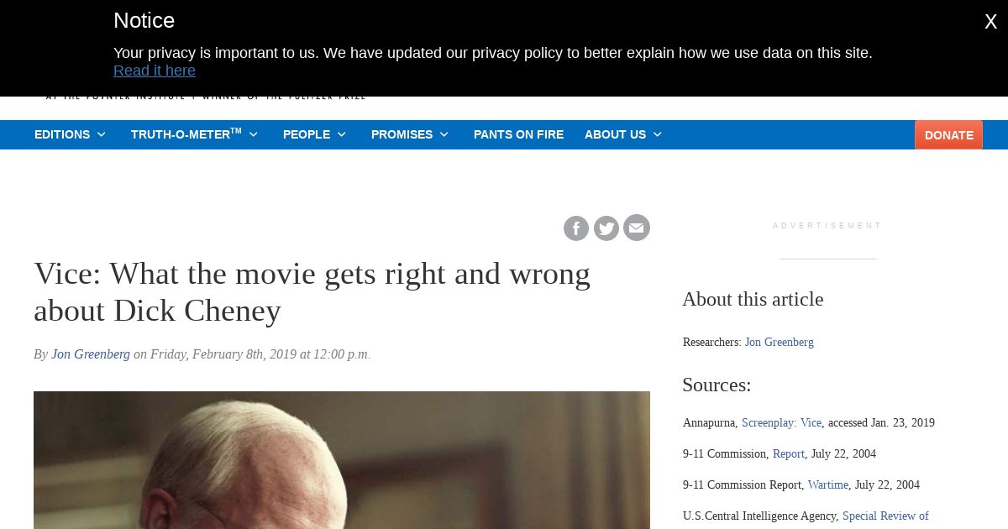The image size is (1008, 529).
Task: Expand the People menu chevron
Action: [342, 134]
